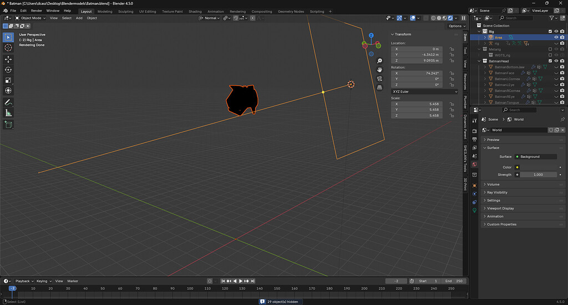Play the animation forward

tap(241, 281)
